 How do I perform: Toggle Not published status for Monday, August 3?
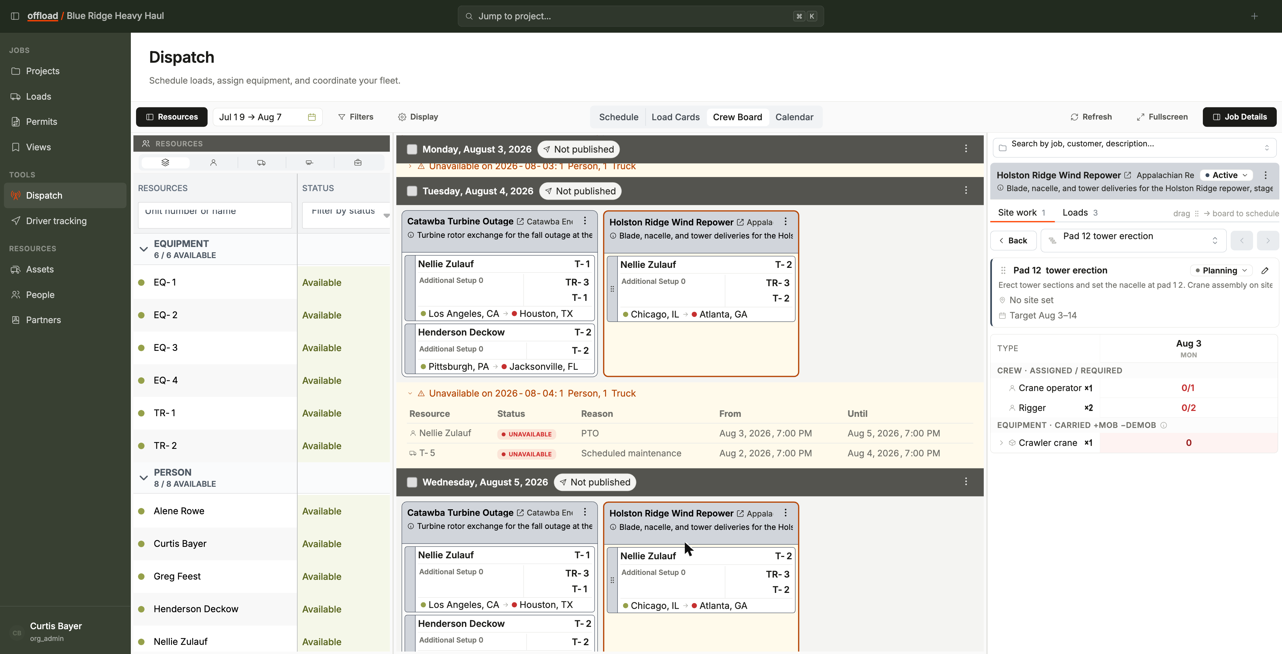tap(578, 149)
